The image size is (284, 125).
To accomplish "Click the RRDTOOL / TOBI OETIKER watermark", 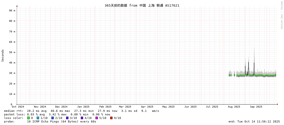I will coord(281,15).
